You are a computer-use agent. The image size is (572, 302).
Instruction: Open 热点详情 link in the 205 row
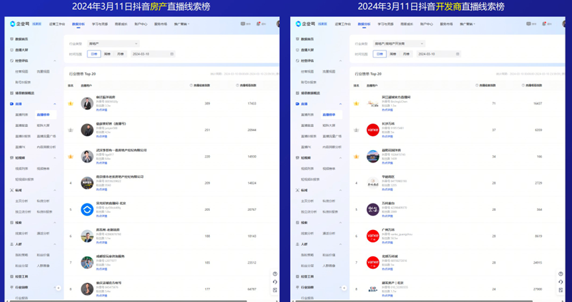pos(101,216)
